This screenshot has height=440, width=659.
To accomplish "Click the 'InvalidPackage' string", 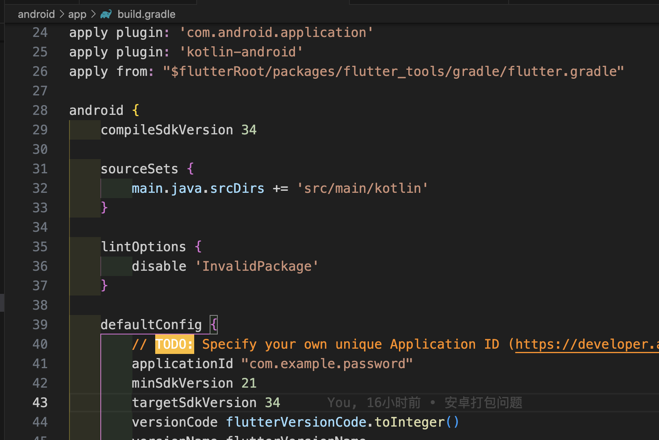I will (x=257, y=266).
